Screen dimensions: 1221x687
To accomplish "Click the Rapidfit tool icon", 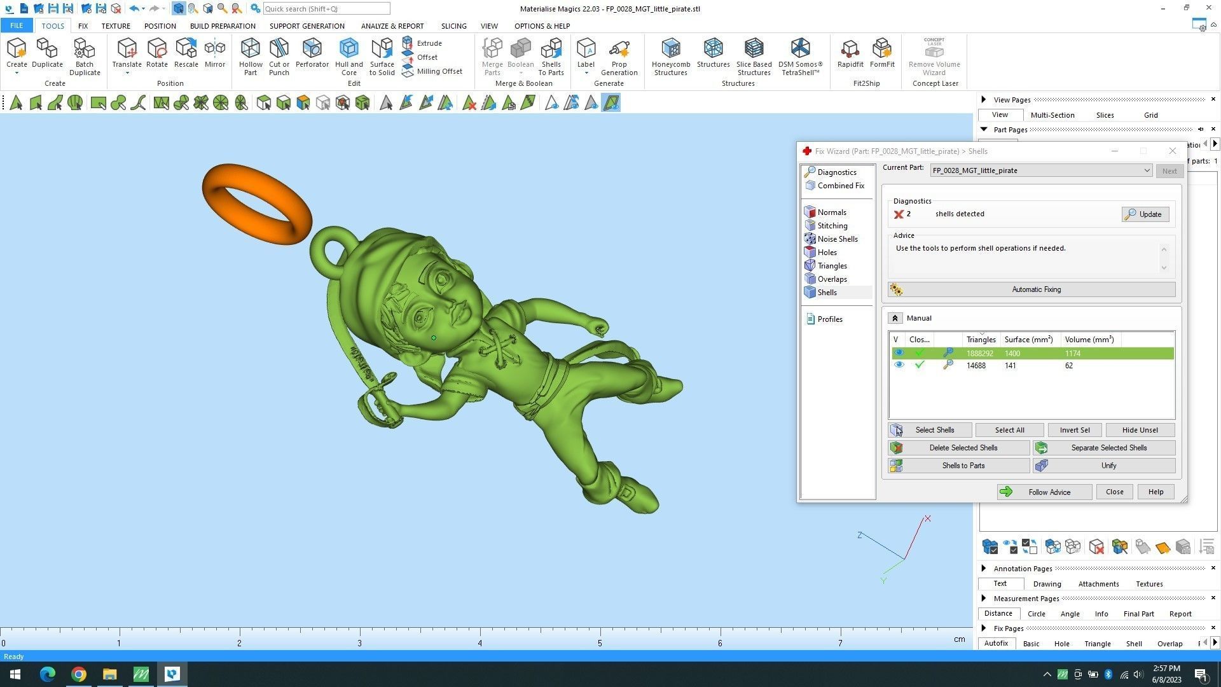I will 850,53.
